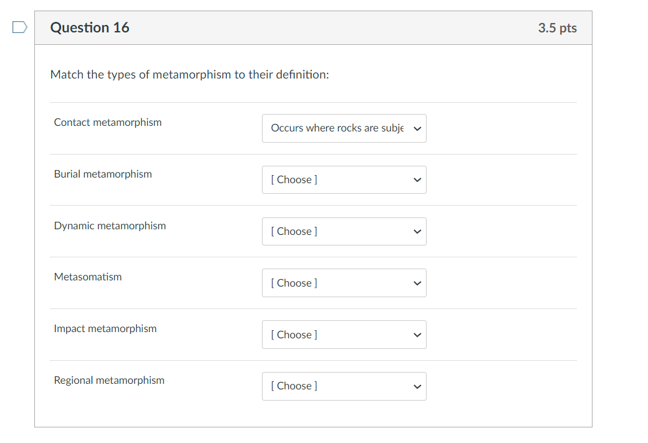Image resolution: width=648 pixels, height=443 pixels.
Task: Click the Match the types of metamorphism prompt
Action: point(190,75)
